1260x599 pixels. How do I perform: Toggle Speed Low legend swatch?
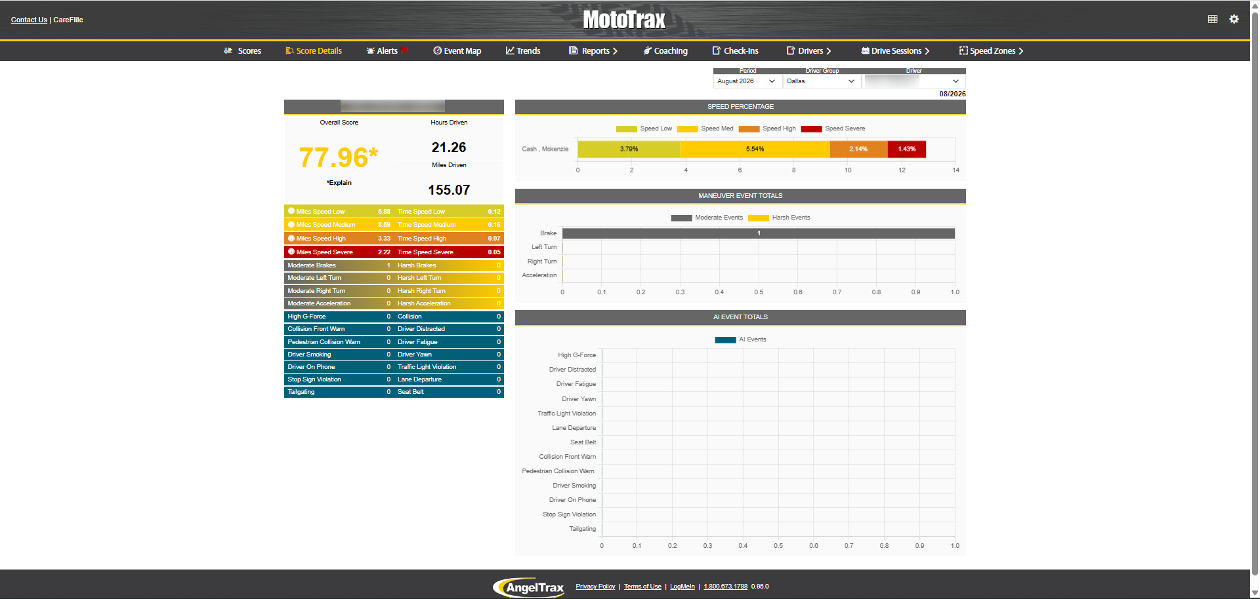[626, 129]
